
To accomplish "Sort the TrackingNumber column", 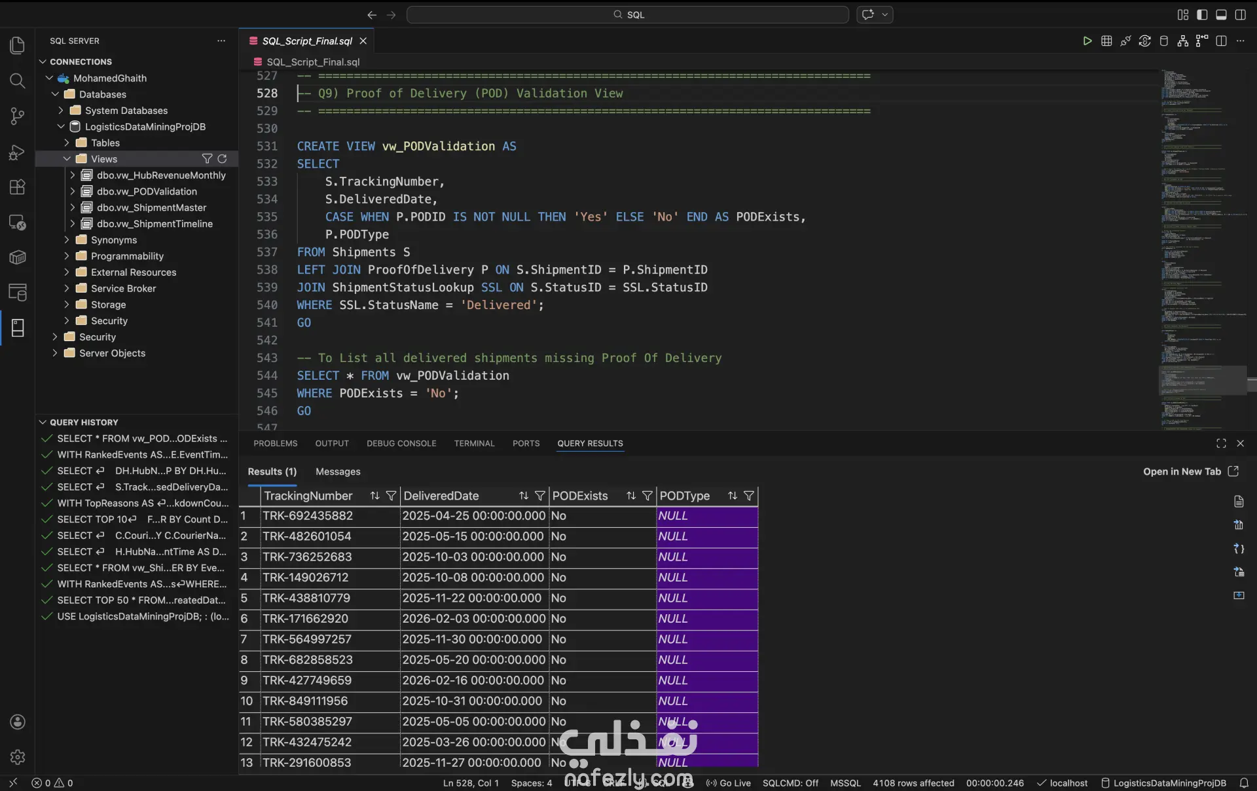I will pos(374,496).
